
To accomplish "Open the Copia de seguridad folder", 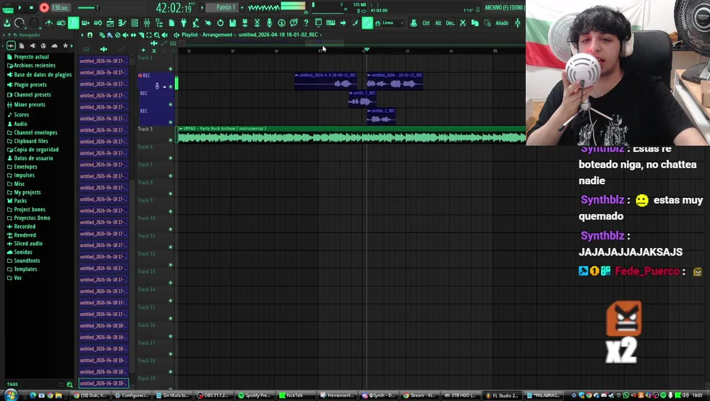I will point(36,150).
